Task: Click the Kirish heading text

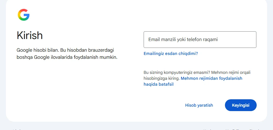Action: click(30, 35)
